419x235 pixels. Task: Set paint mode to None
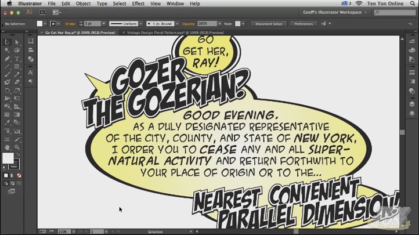click(x=19, y=175)
